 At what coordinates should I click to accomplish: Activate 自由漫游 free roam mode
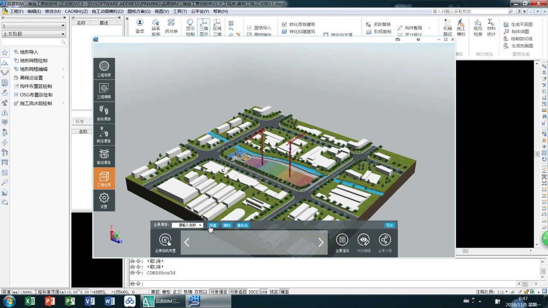point(104,113)
